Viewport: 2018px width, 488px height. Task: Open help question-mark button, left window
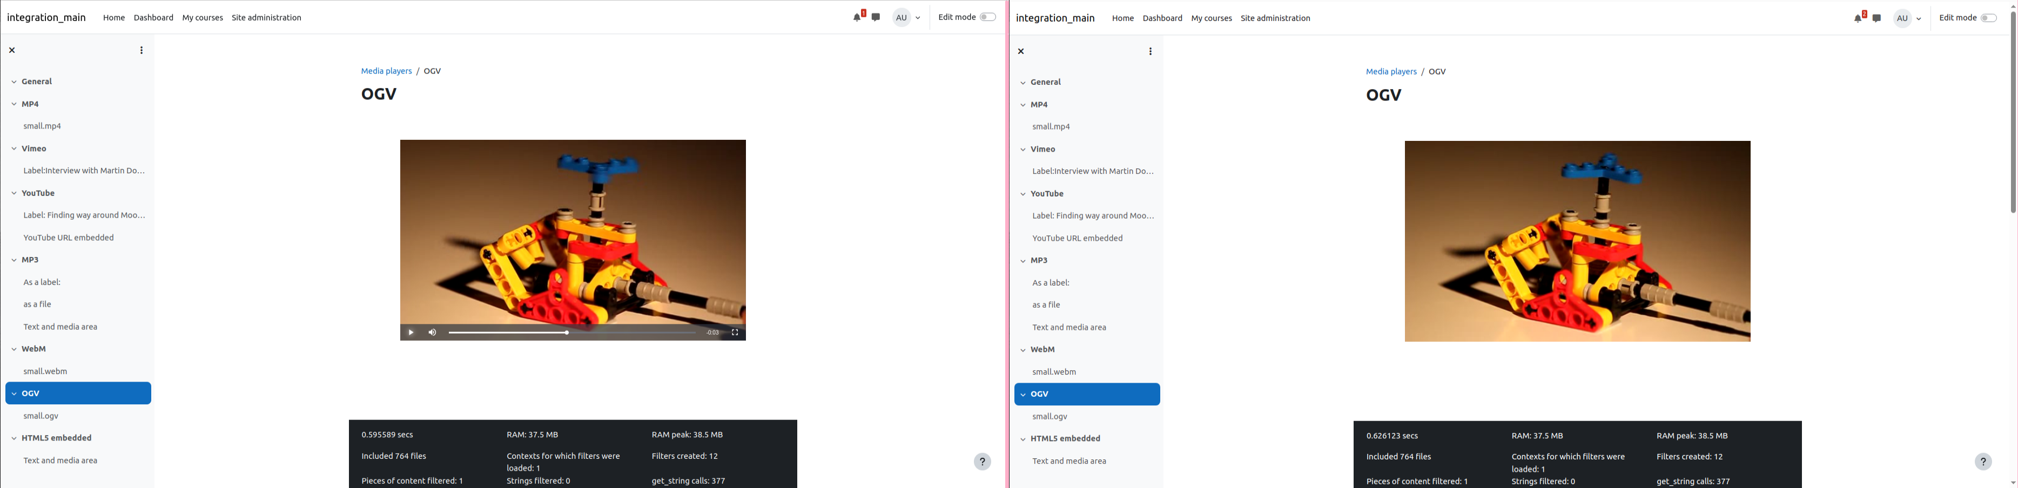[x=983, y=462]
